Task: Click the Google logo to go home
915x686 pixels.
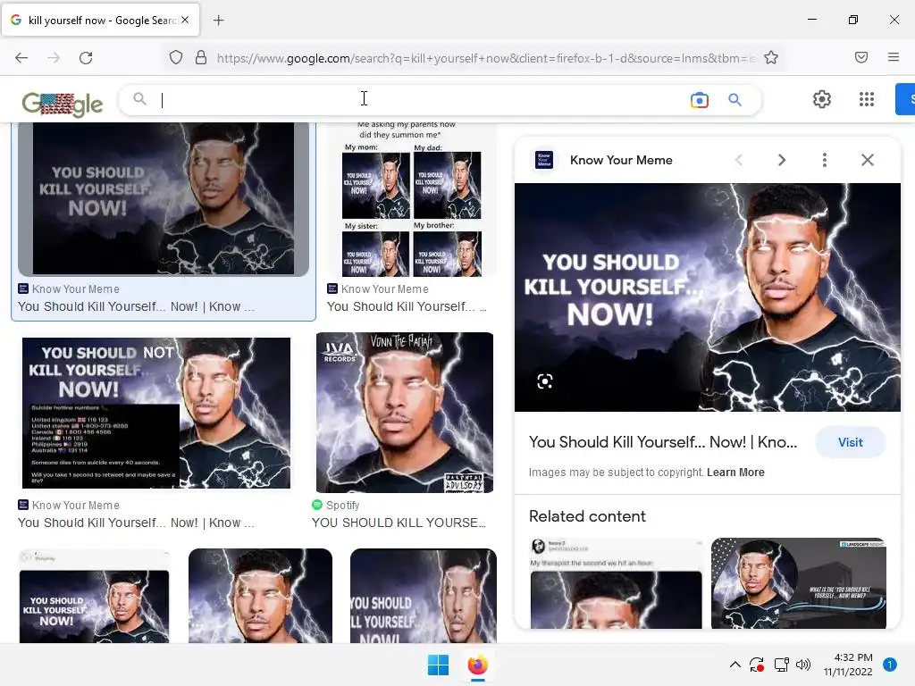Action: pyautogui.click(x=63, y=104)
